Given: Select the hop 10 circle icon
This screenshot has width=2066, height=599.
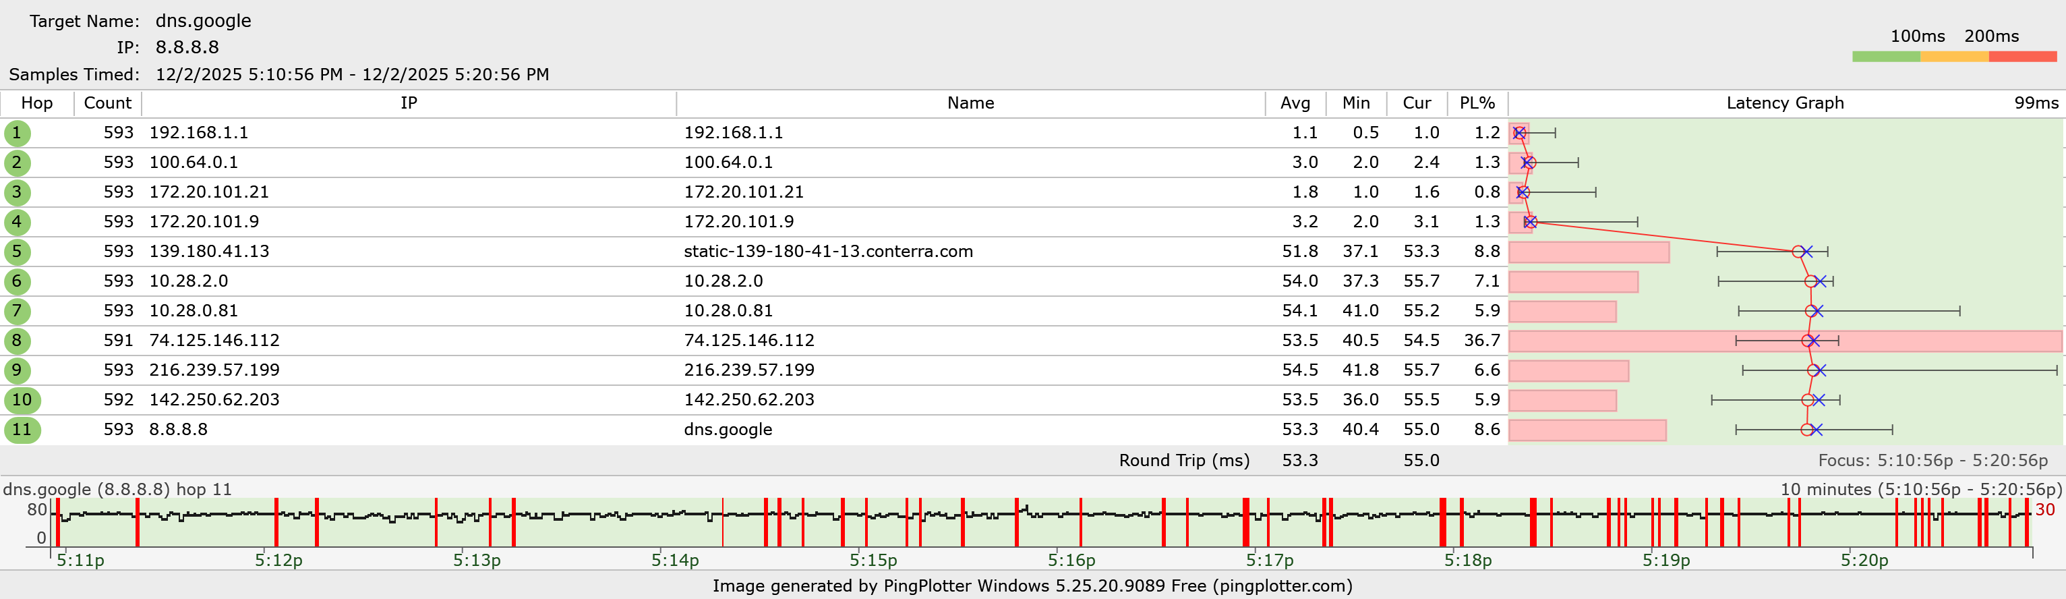Looking at the screenshot, I should 22,400.
